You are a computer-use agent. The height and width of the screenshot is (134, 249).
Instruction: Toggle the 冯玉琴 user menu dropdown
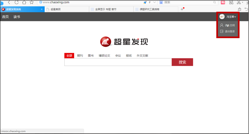coord(231,17)
